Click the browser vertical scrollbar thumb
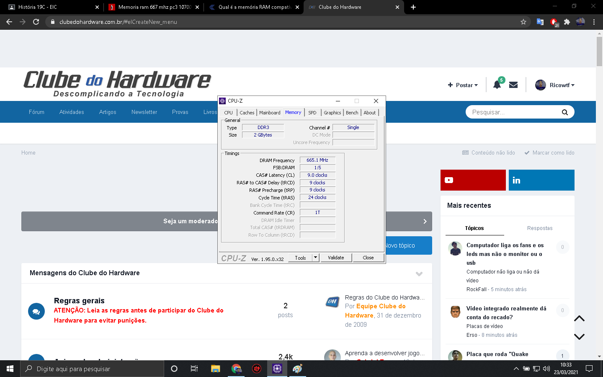 coord(599,52)
